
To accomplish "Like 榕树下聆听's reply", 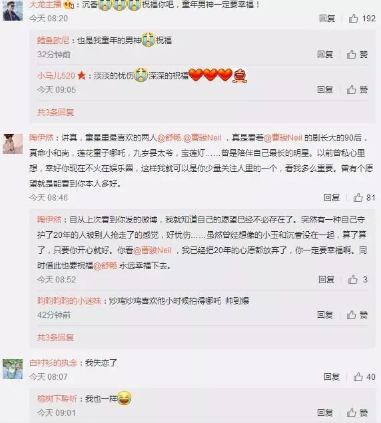I will coord(357,412).
